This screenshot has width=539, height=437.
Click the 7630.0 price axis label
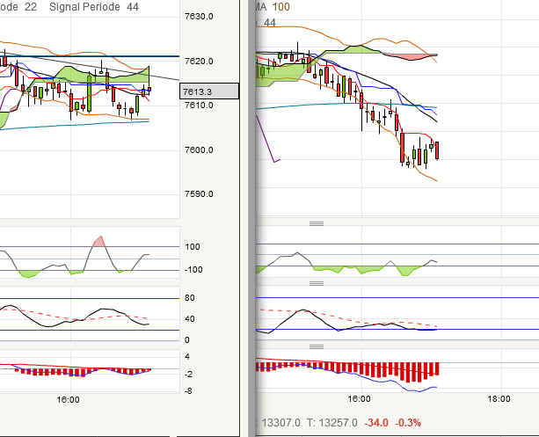199,17
